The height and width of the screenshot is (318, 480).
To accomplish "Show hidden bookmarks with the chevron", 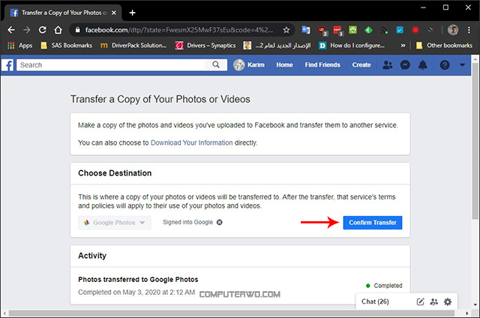I will tap(403, 45).
